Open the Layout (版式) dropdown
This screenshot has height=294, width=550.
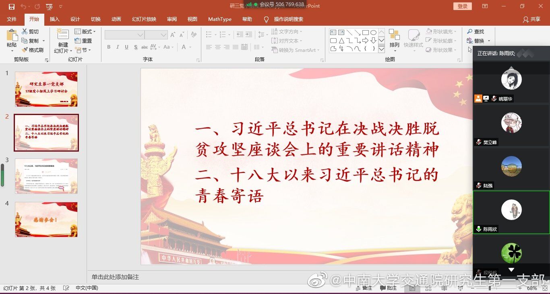(85, 31)
